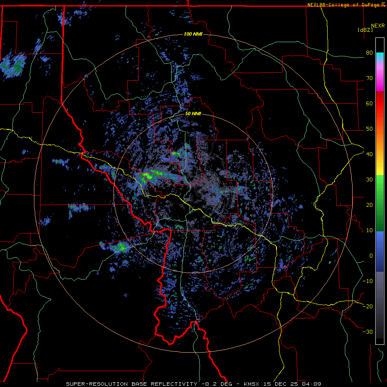Click the dBZ unit label above the scale

(x=365, y=30)
